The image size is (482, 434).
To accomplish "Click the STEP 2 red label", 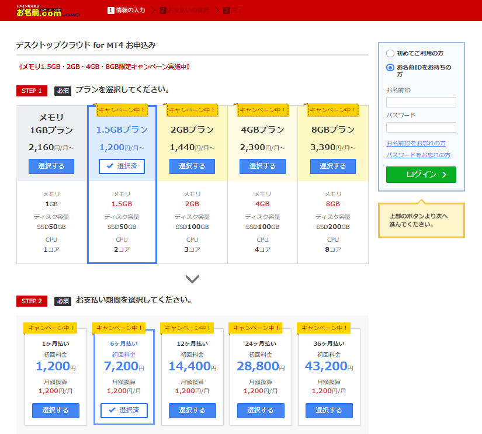I will 32,301.
